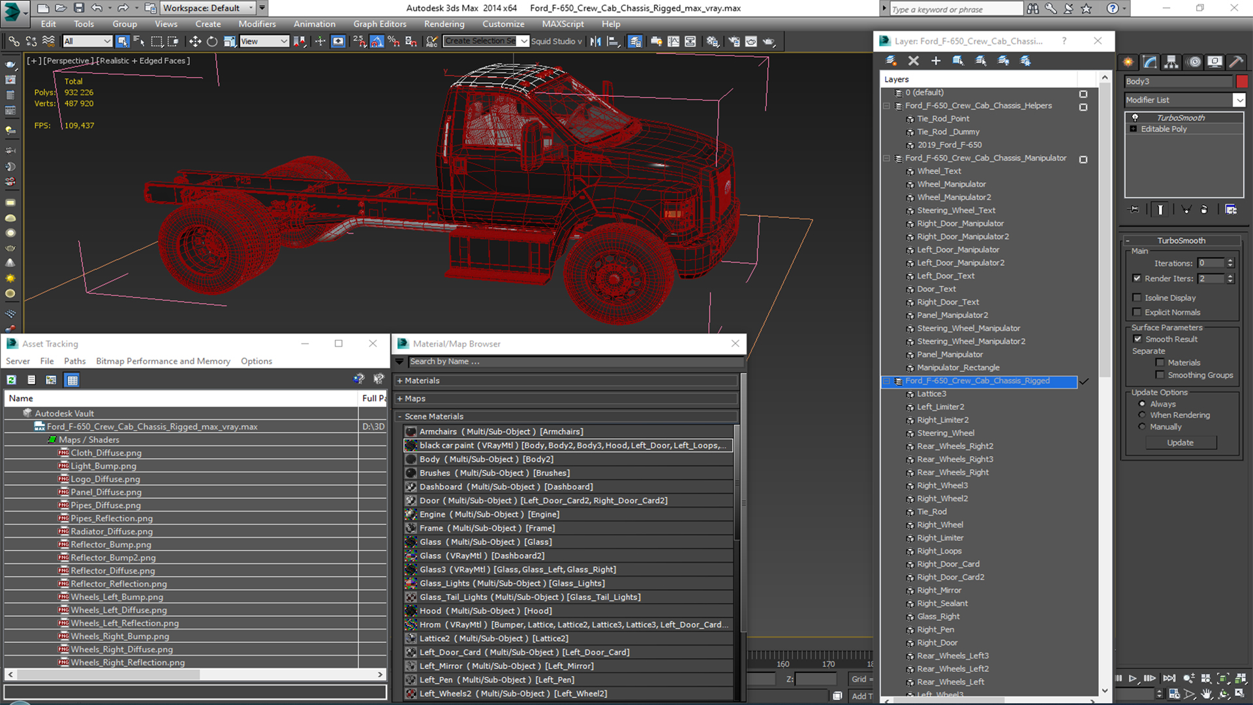The image size is (1253, 705).
Task: Click Add Selected Objects plus icon
Action: [x=935, y=61]
